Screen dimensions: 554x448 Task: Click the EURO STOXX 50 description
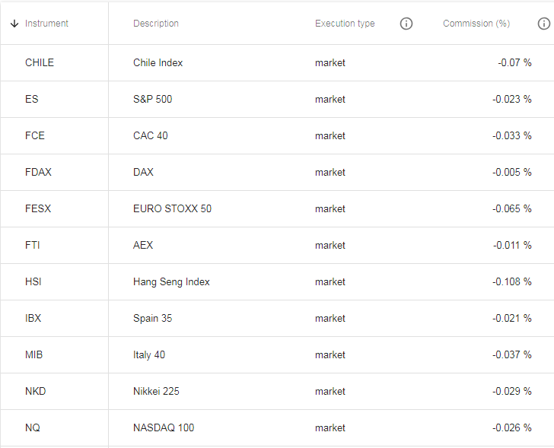pos(173,208)
